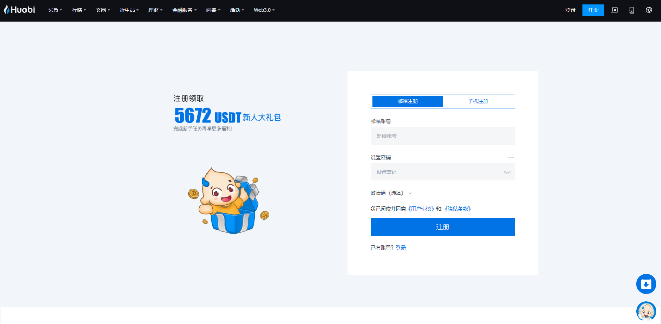
Task: Open the announcements chat icon in the navbar
Action: [614, 10]
